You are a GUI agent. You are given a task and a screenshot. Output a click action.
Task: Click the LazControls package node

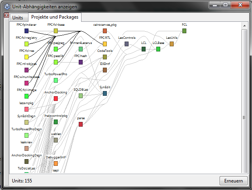tap(127, 44)
